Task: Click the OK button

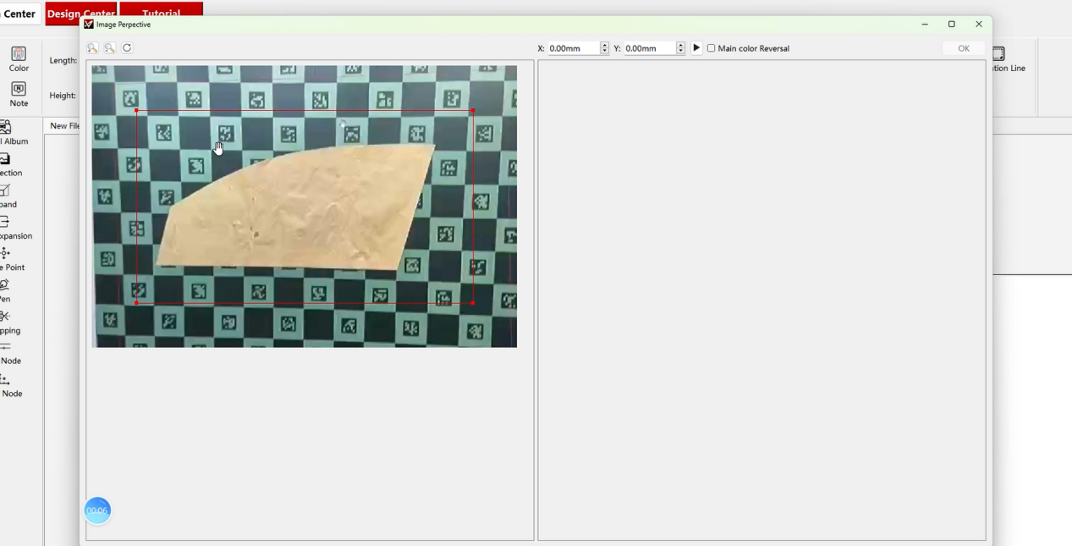Action: pos(963,48)
